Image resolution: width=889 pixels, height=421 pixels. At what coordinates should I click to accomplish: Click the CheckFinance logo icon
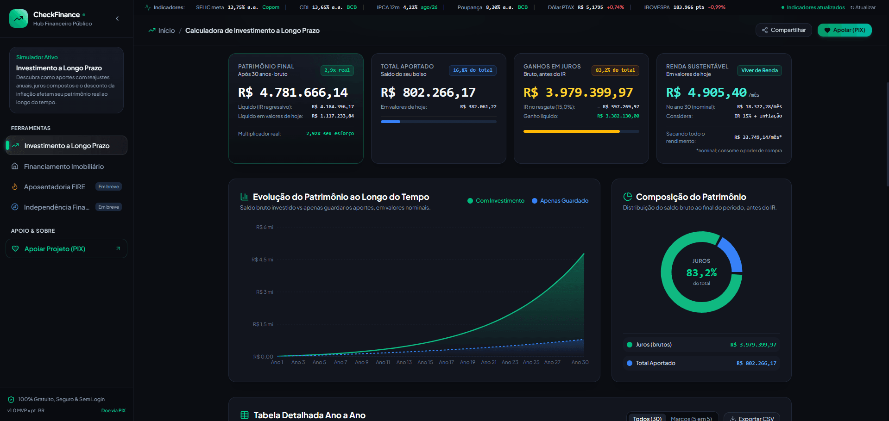click(x=19, y=19)
